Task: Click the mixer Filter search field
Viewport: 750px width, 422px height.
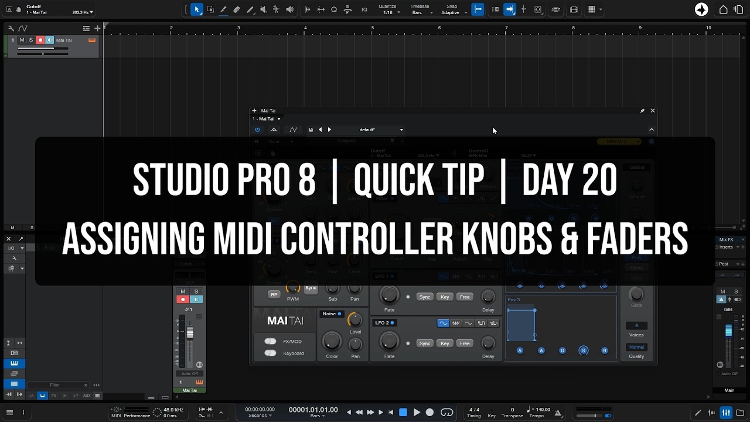Action: point(58,385)
